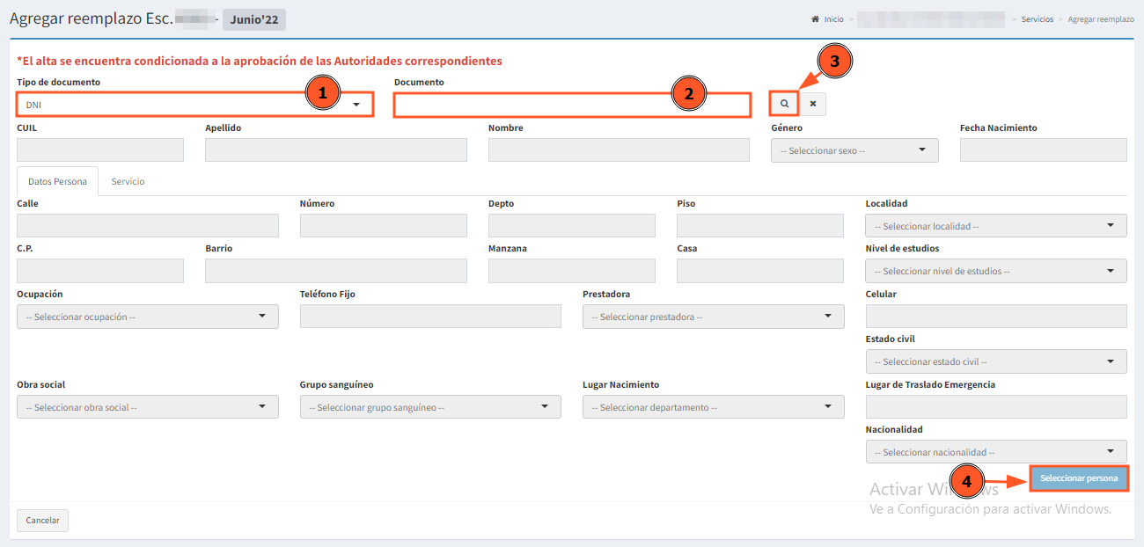The height and width of the screenshot is (547, 1144).
Task: Open the Seleccionar ocupación dropdown
Action: pyautogui.click(x=148, y=317)
